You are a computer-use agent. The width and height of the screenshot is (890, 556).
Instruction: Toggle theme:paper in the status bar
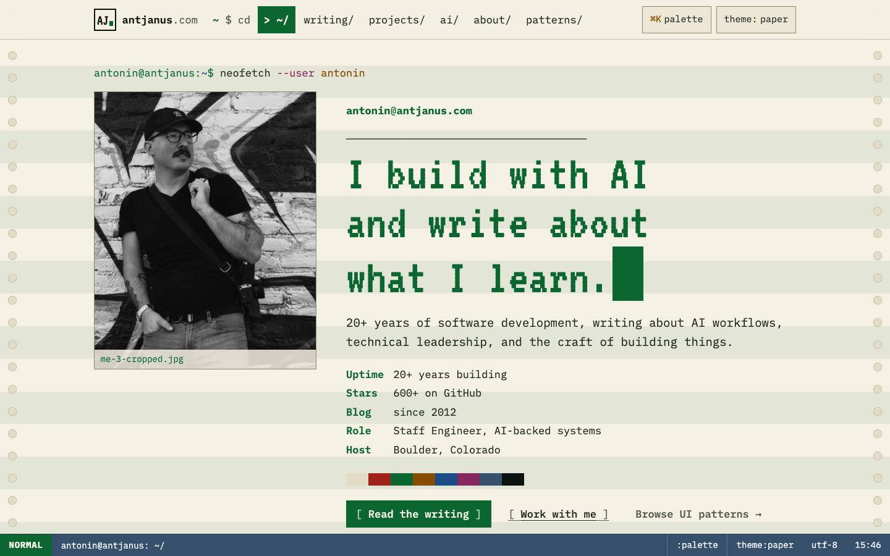point(765,545)
